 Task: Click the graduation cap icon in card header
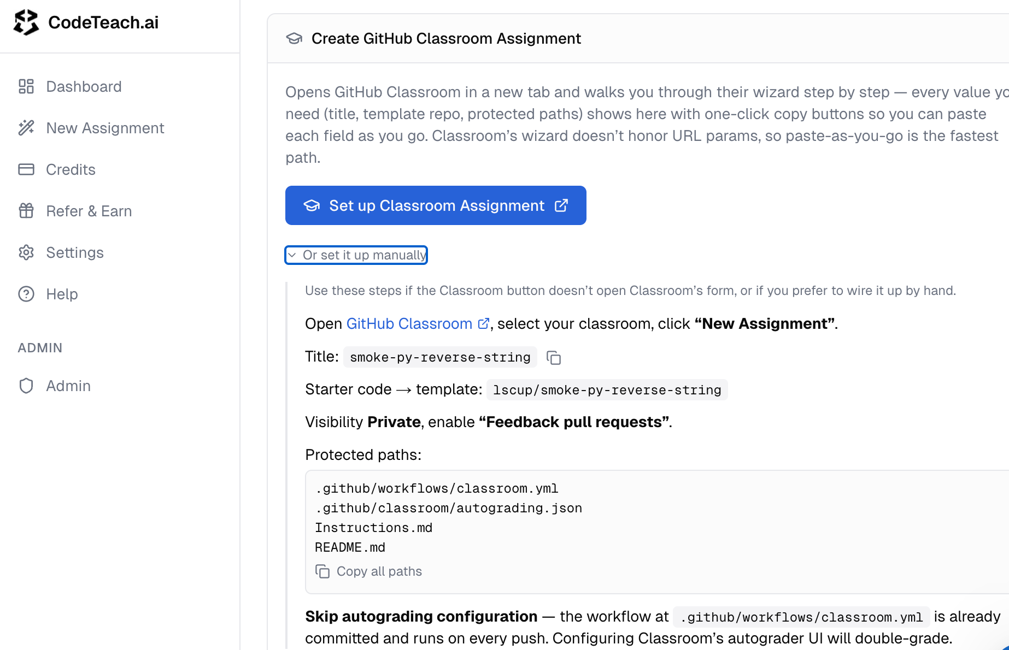[x=294, y=38]
